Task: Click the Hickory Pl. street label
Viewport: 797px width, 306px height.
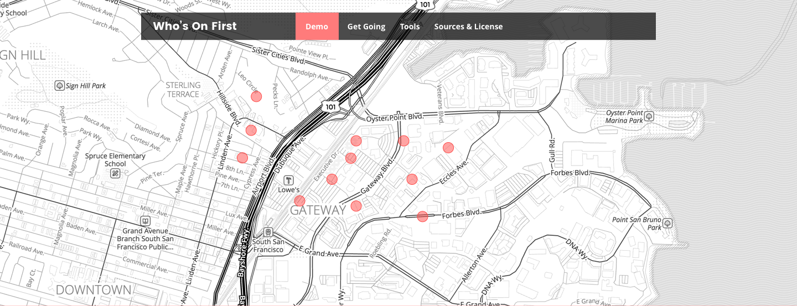Action: (219, 145)
